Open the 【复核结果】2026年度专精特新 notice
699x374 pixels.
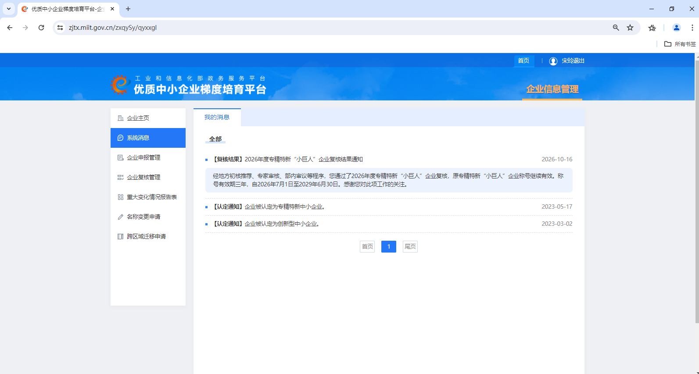pos(288,159)
